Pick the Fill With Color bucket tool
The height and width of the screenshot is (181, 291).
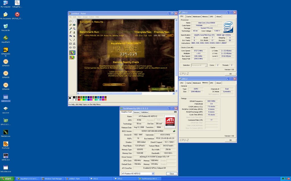click(74, 25)
